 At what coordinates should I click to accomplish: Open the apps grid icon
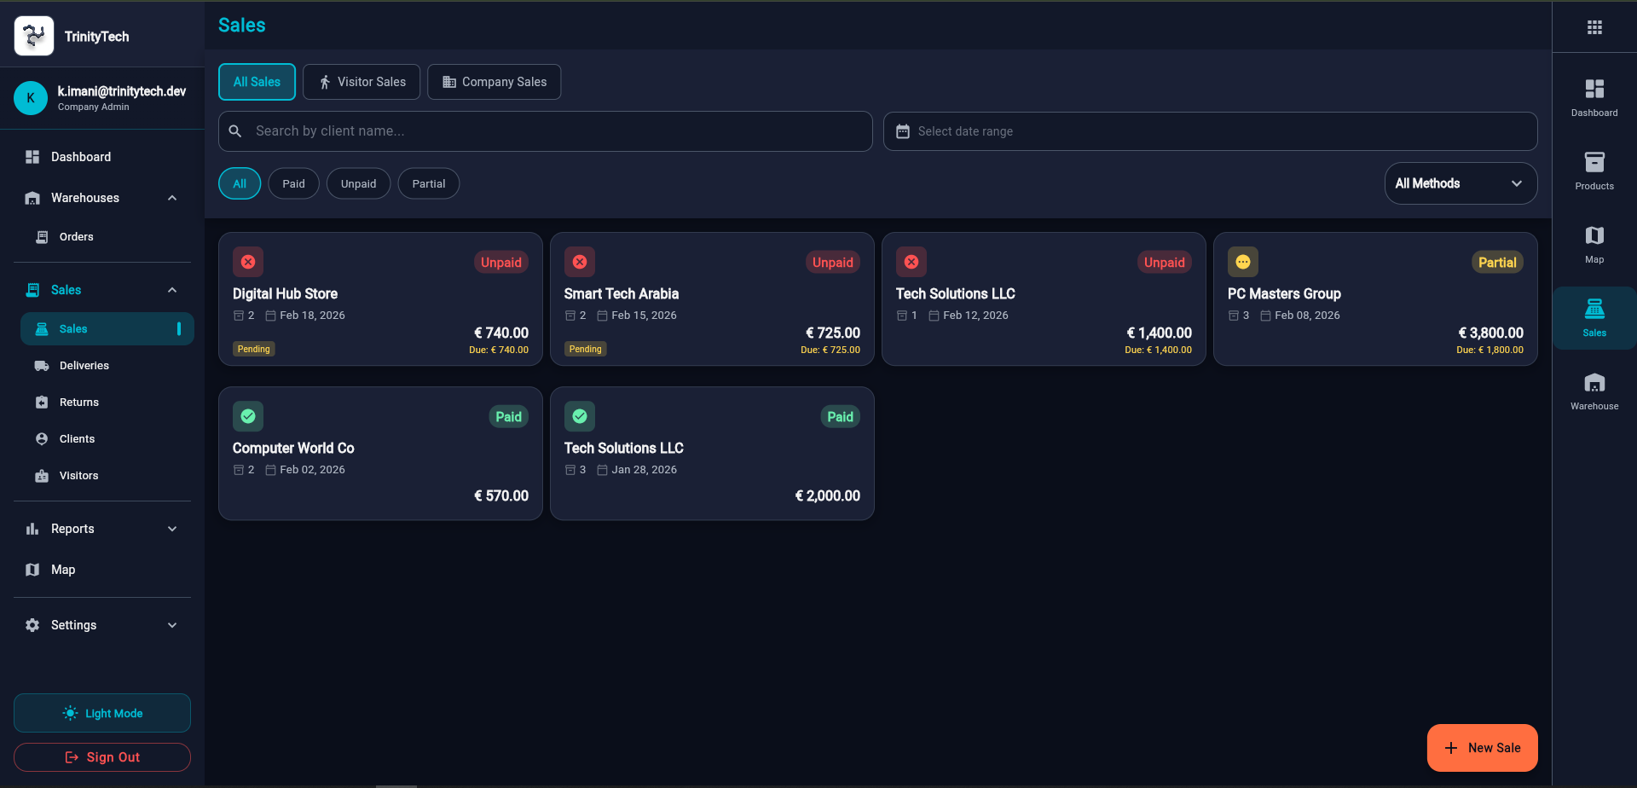click(x=1594, y=27)
